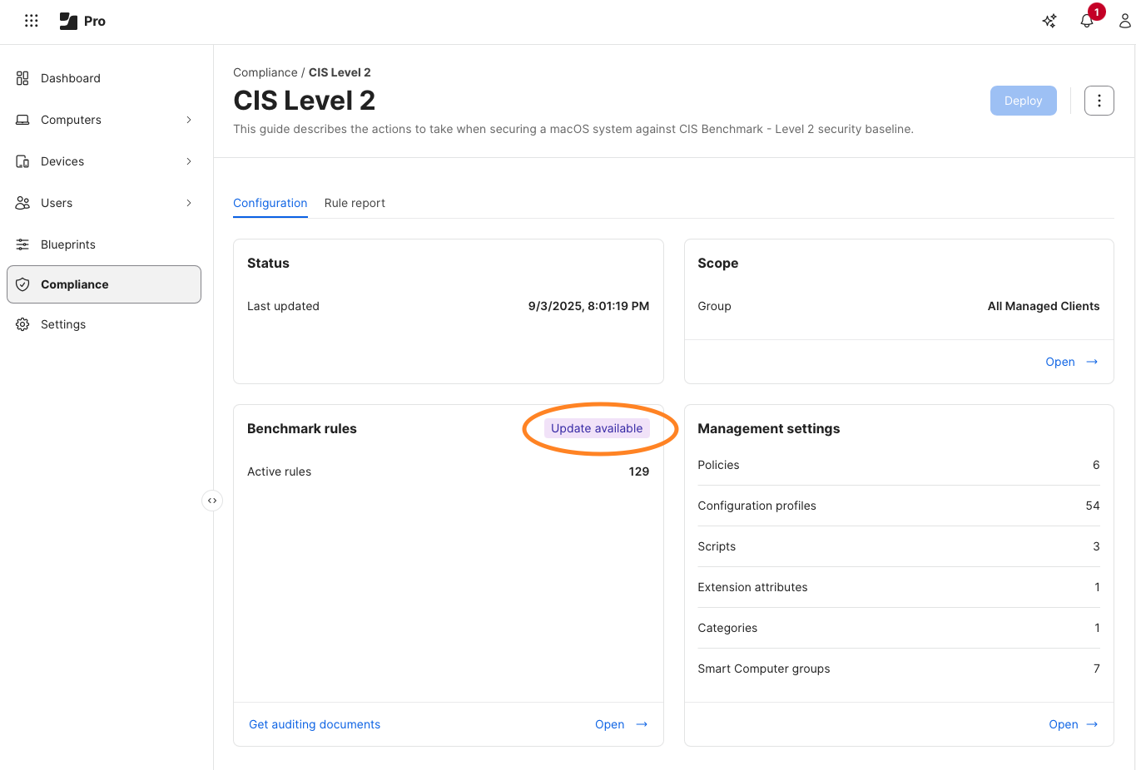Open the Scope card link
Viewport: 1136px width, 770px height.
click(1071, 362)
